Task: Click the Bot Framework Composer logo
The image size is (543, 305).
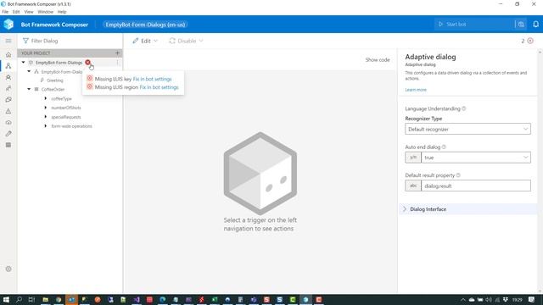Action: click(x=8, y=25)
